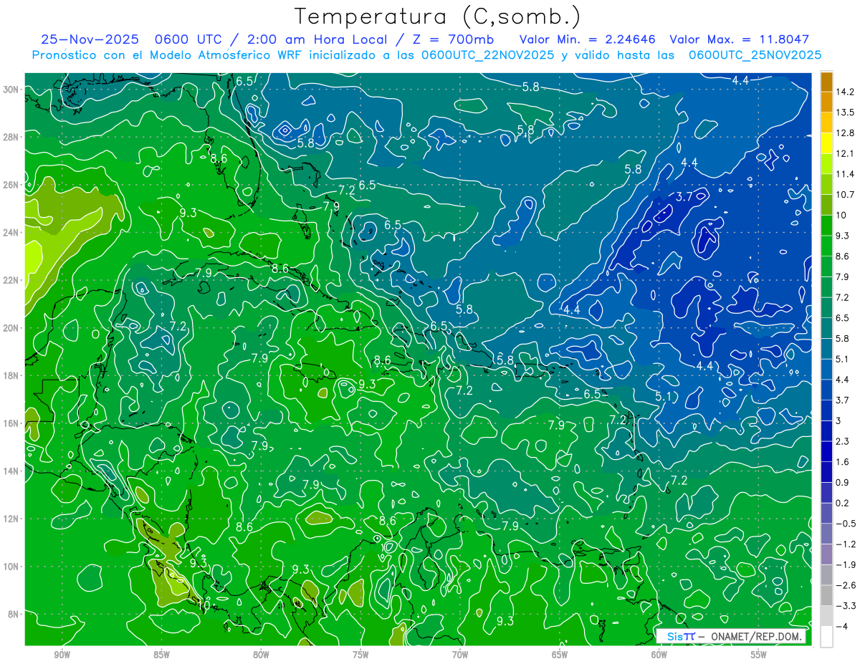Click the 28N latitude axis label

[12, 137]
